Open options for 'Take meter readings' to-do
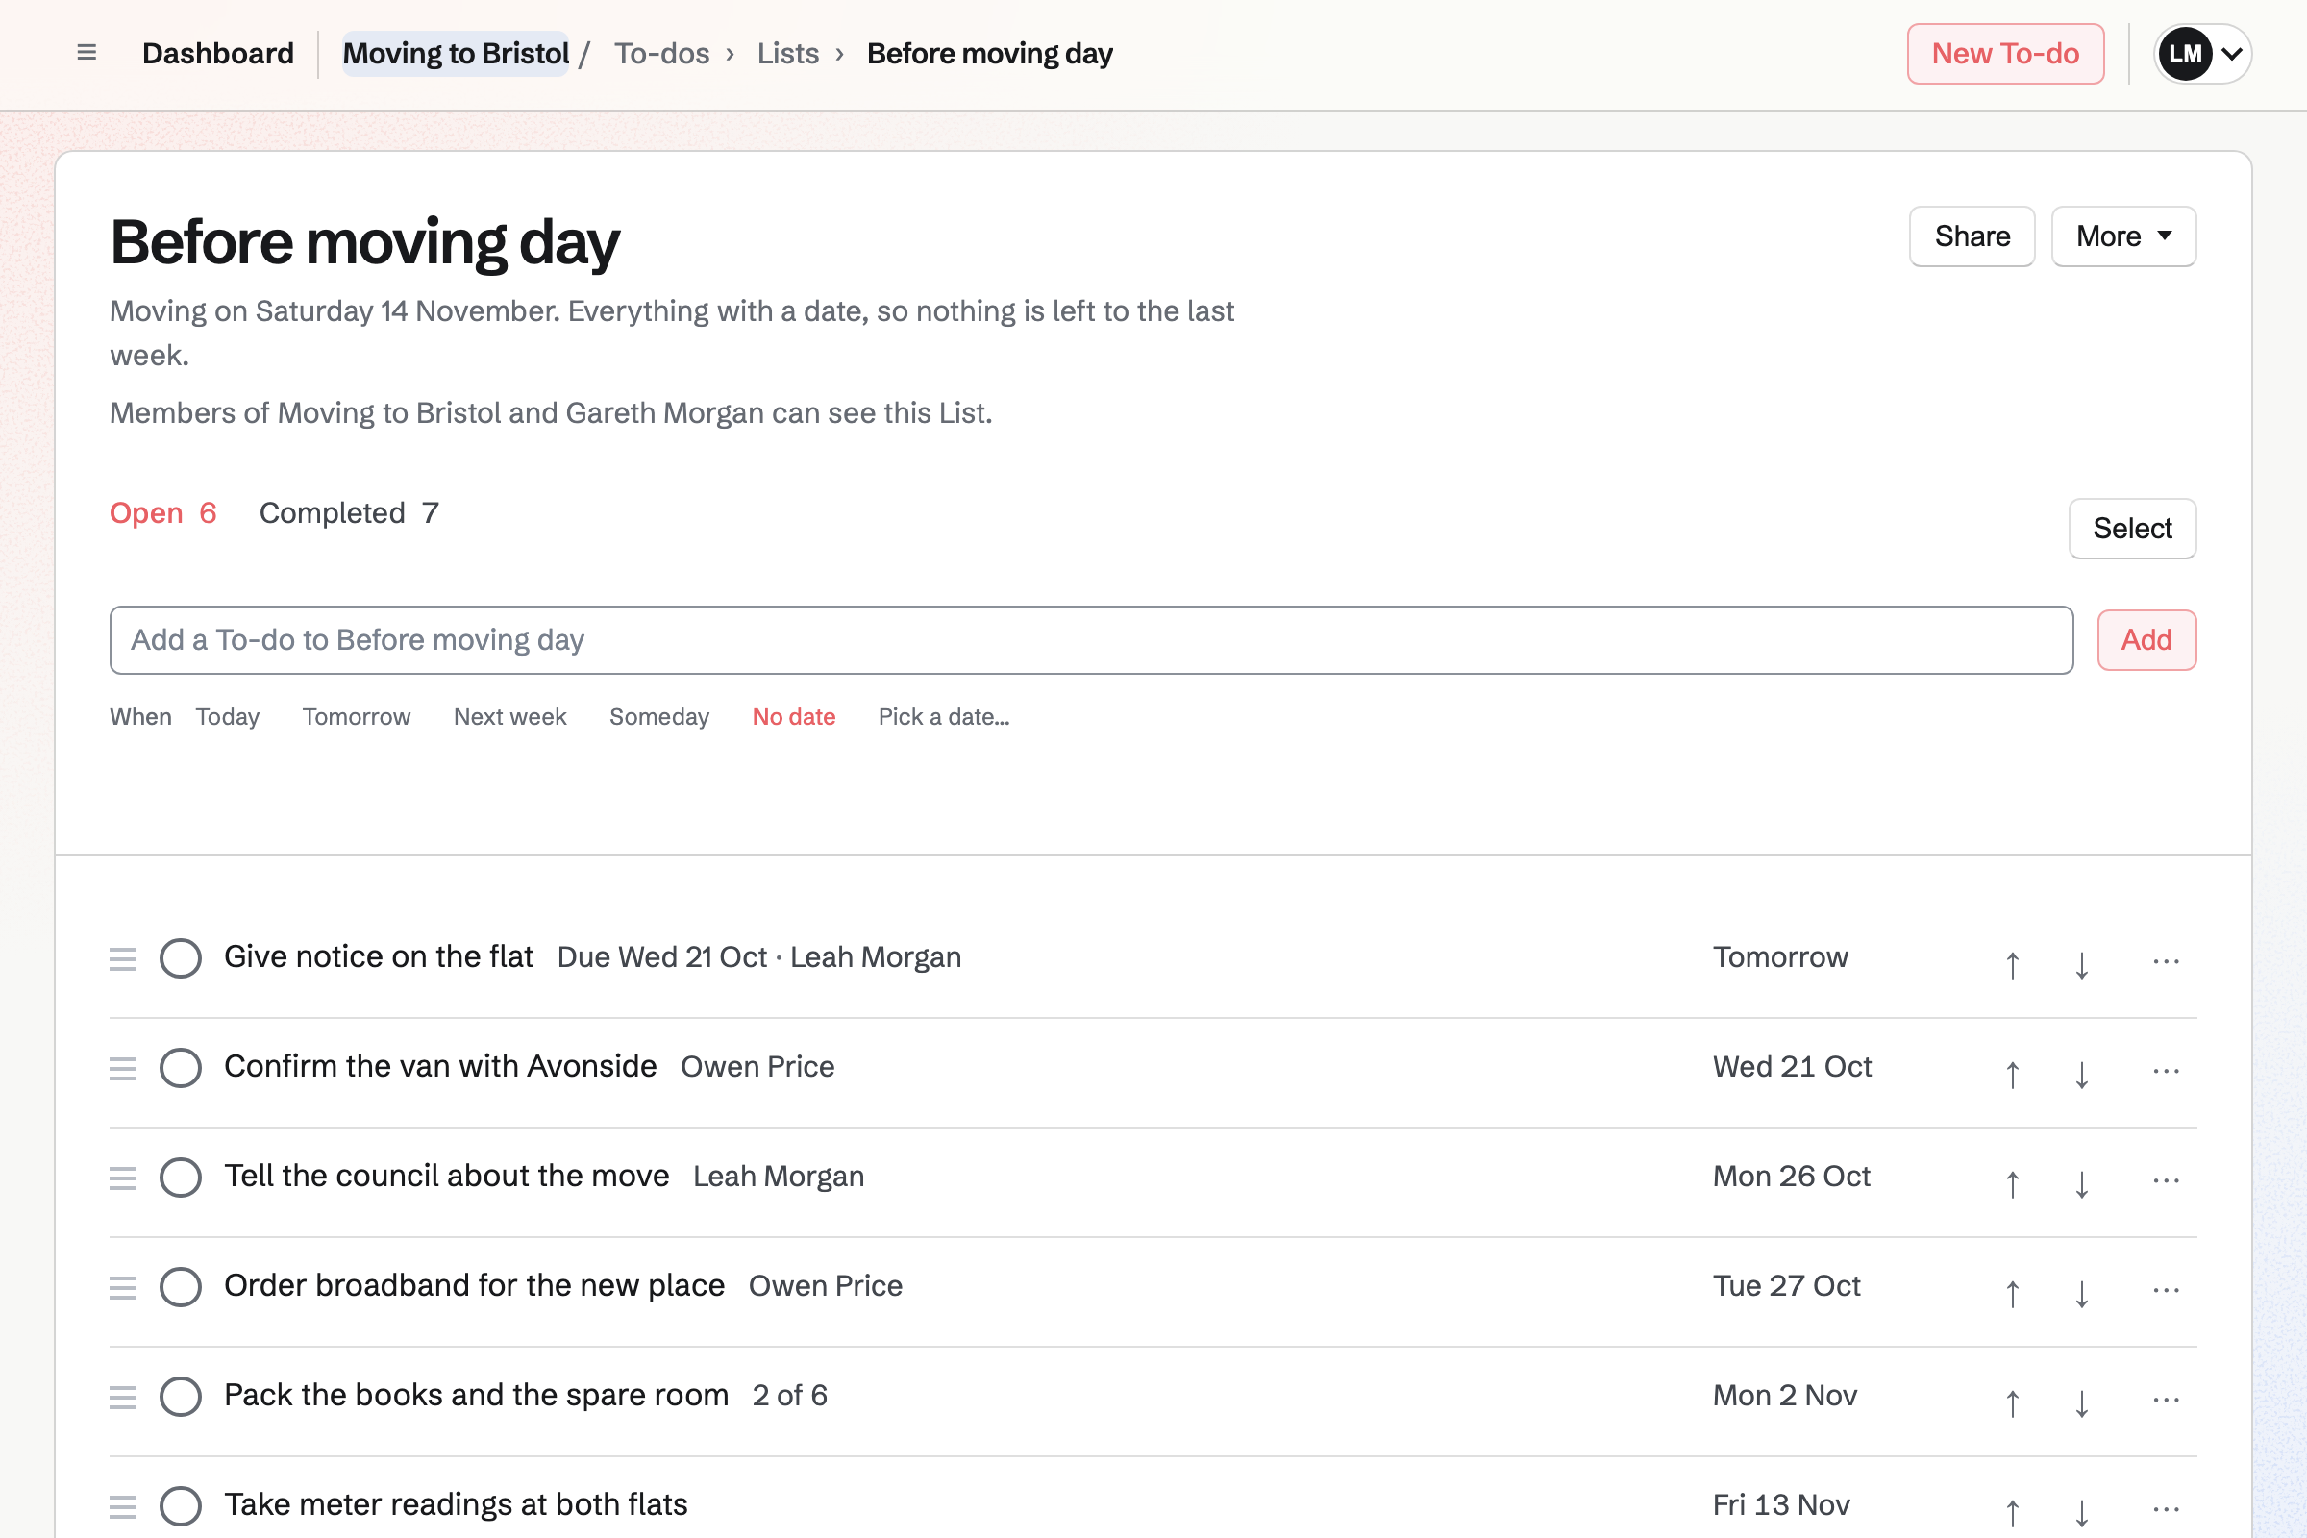 pyautogui.click(x=2166, y=1510)
